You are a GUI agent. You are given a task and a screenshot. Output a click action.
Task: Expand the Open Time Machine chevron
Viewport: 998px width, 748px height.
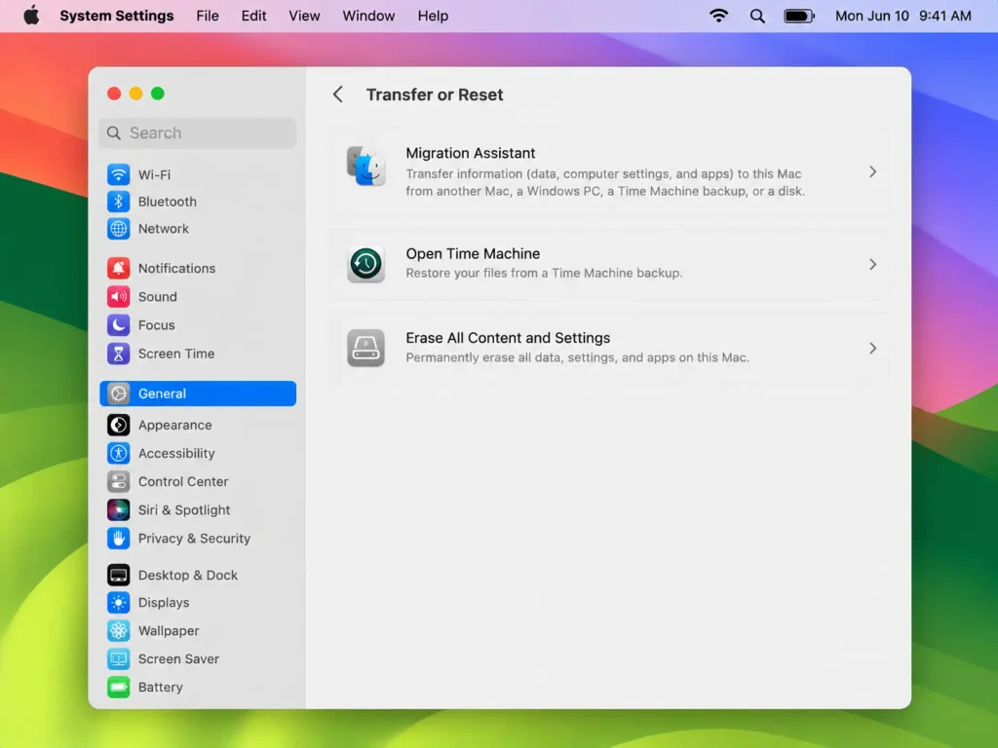click(x=872, y=264)
